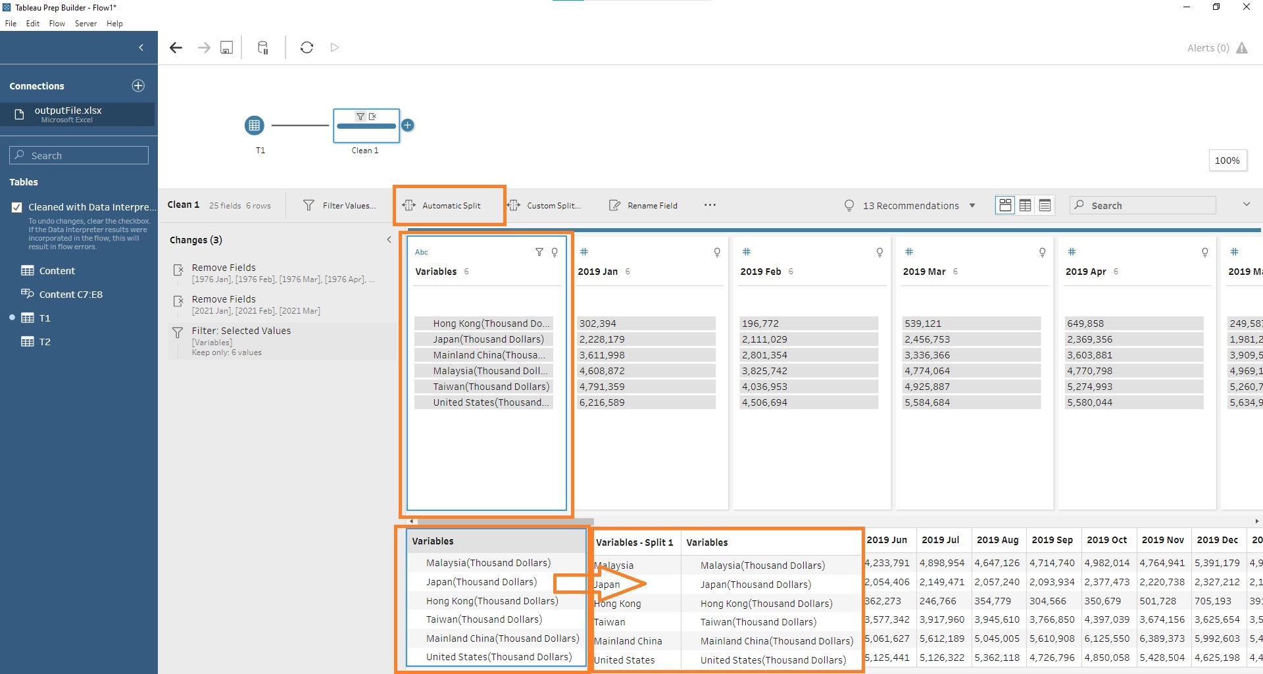Select outputFile.xlsx connection
Screen dimensions: 1263x674
(78, 114)
